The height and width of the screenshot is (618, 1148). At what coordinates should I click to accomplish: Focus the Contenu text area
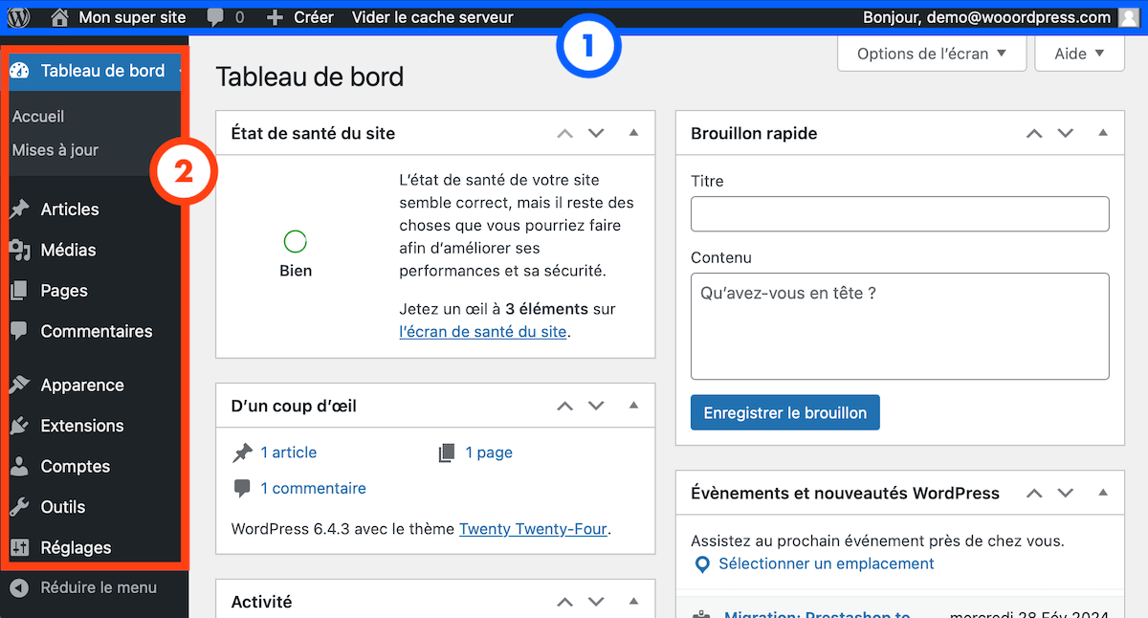900,326
